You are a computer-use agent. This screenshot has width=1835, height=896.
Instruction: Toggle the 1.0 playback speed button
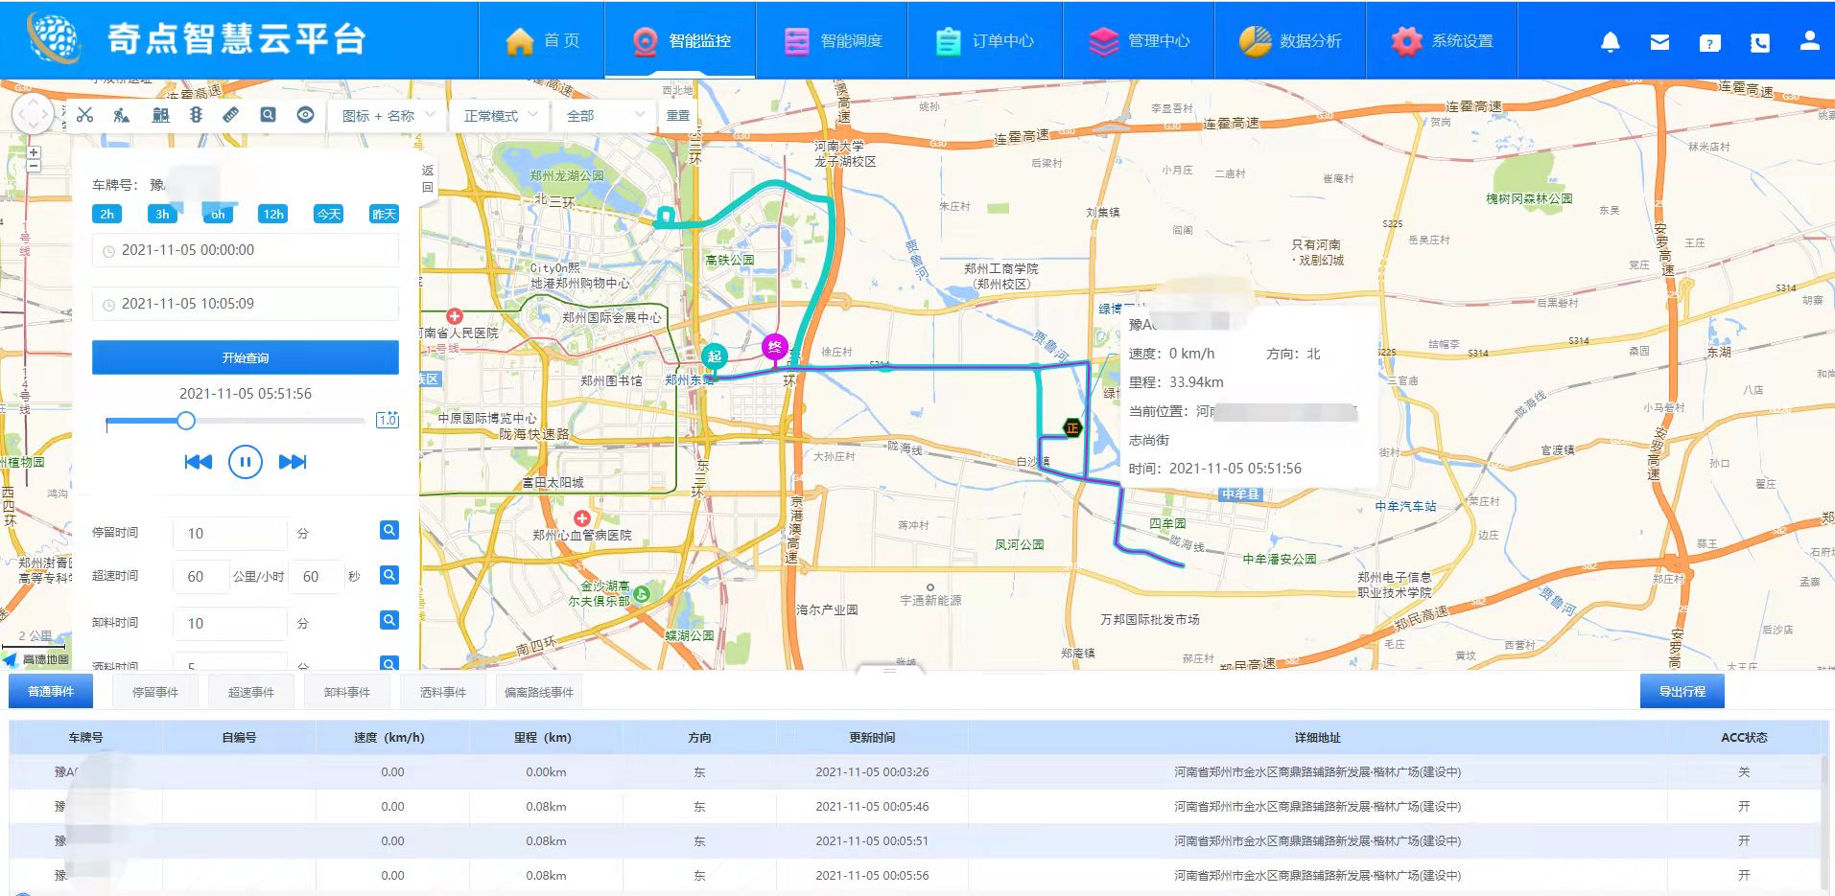click(x=388, y=420)
